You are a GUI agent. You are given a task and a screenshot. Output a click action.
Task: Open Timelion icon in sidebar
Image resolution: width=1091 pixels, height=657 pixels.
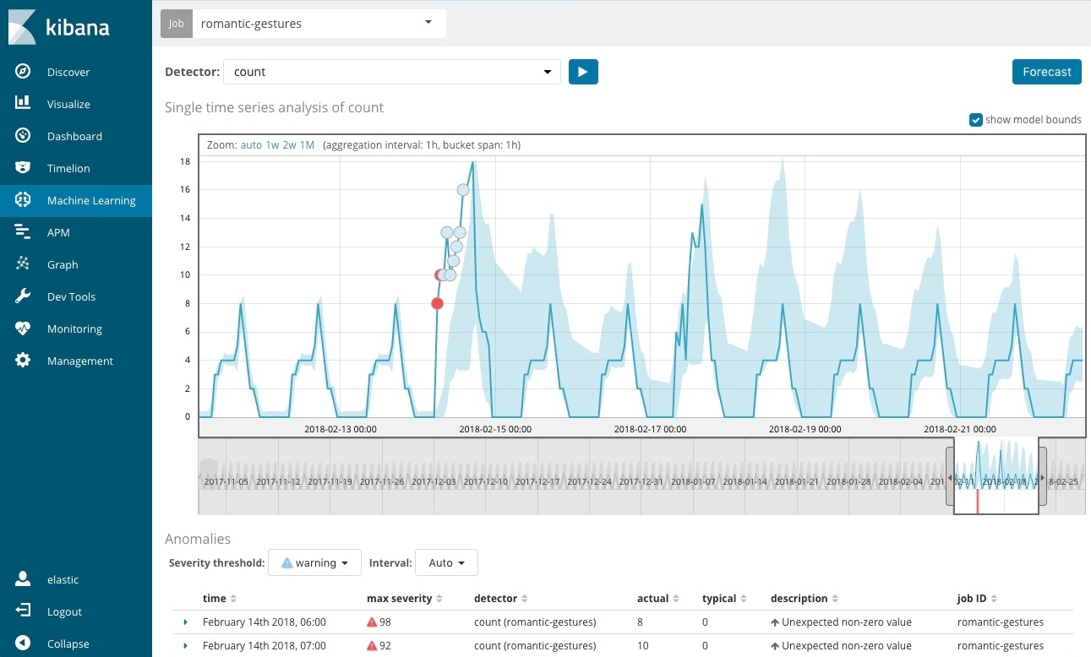click(23, 168)
